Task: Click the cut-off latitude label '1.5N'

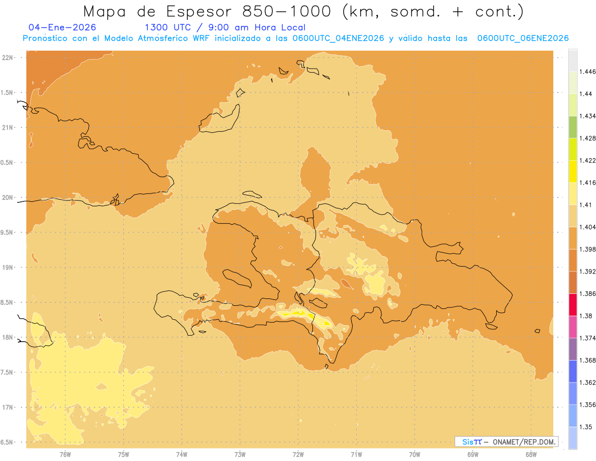Action: pos(7,92)
